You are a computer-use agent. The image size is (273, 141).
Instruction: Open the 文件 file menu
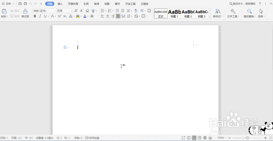click(8, 4)
